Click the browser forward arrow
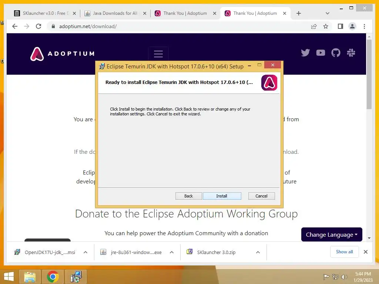The image size is (379, 284). click(x=27, y=26)
